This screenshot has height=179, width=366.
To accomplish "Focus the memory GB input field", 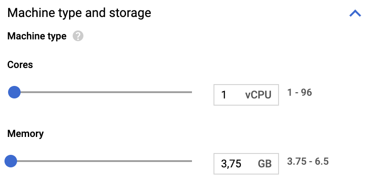I will tap(246, 164).
